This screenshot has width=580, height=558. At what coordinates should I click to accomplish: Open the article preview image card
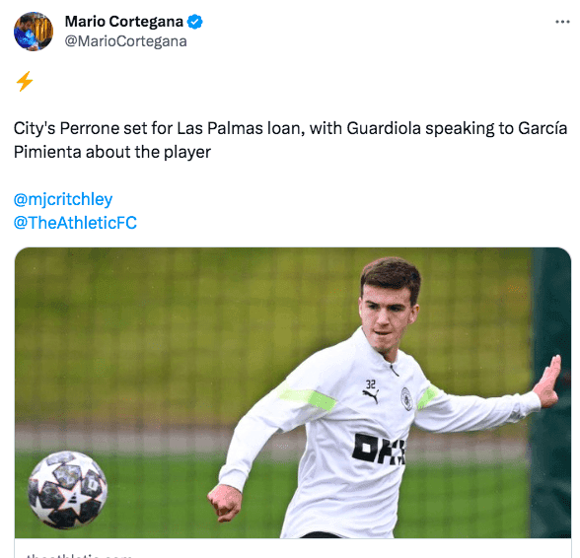point(293,392)
